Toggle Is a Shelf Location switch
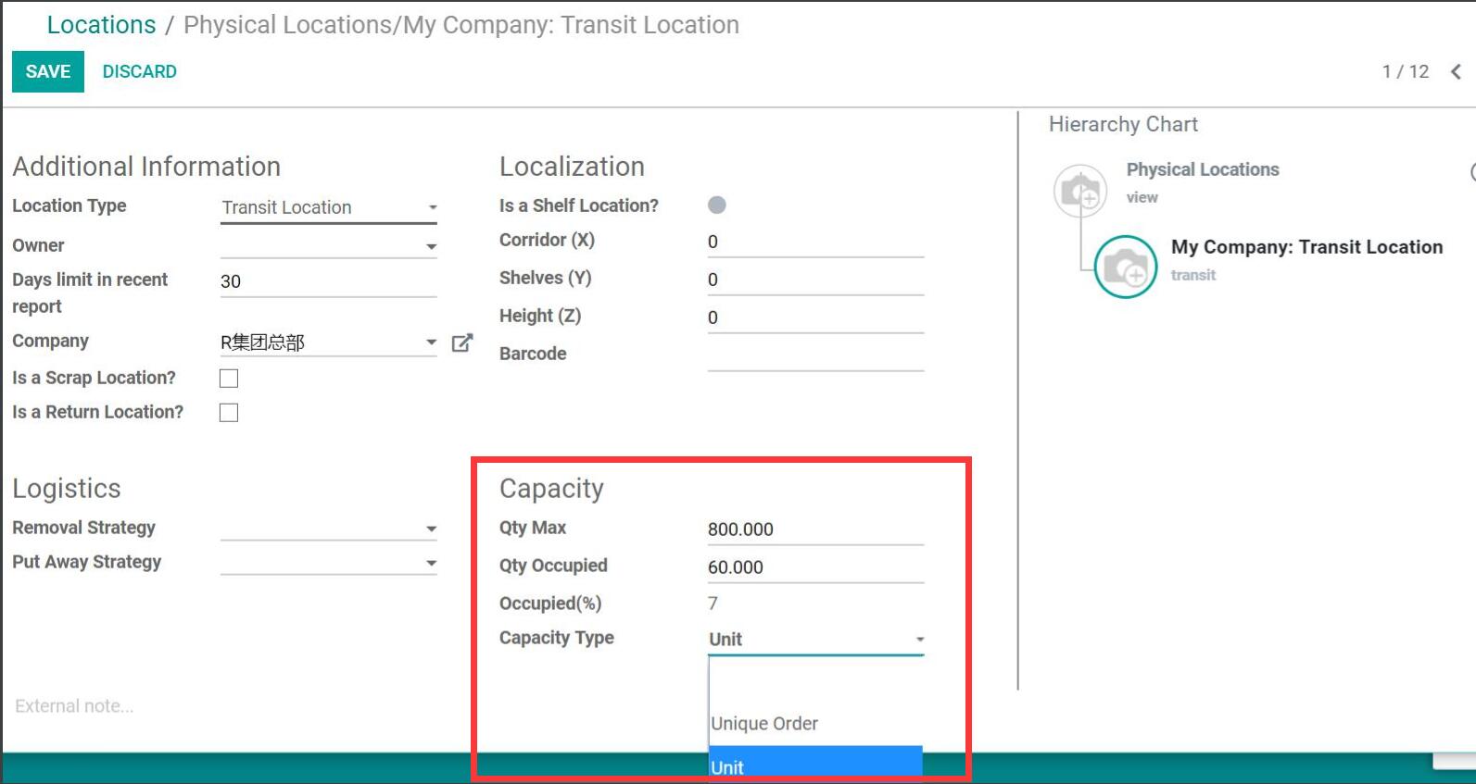 point(717,205)
